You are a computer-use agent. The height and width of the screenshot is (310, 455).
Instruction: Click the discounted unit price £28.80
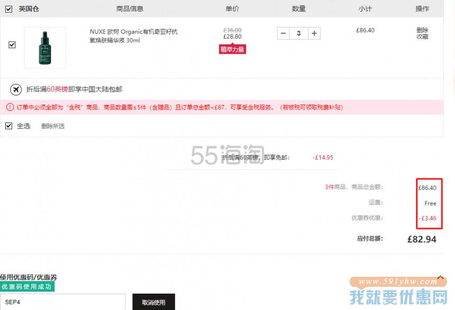[232, 36]
